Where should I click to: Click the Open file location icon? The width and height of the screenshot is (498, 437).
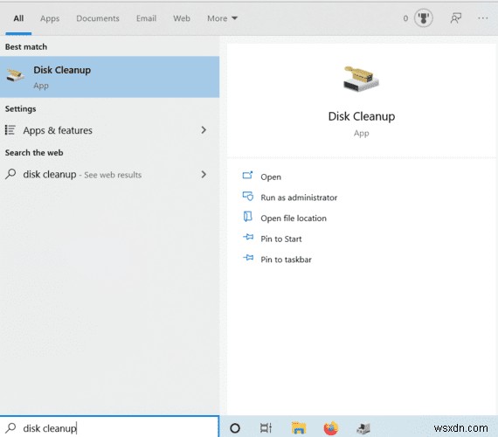pyautogui.click(x=248, y=217)
